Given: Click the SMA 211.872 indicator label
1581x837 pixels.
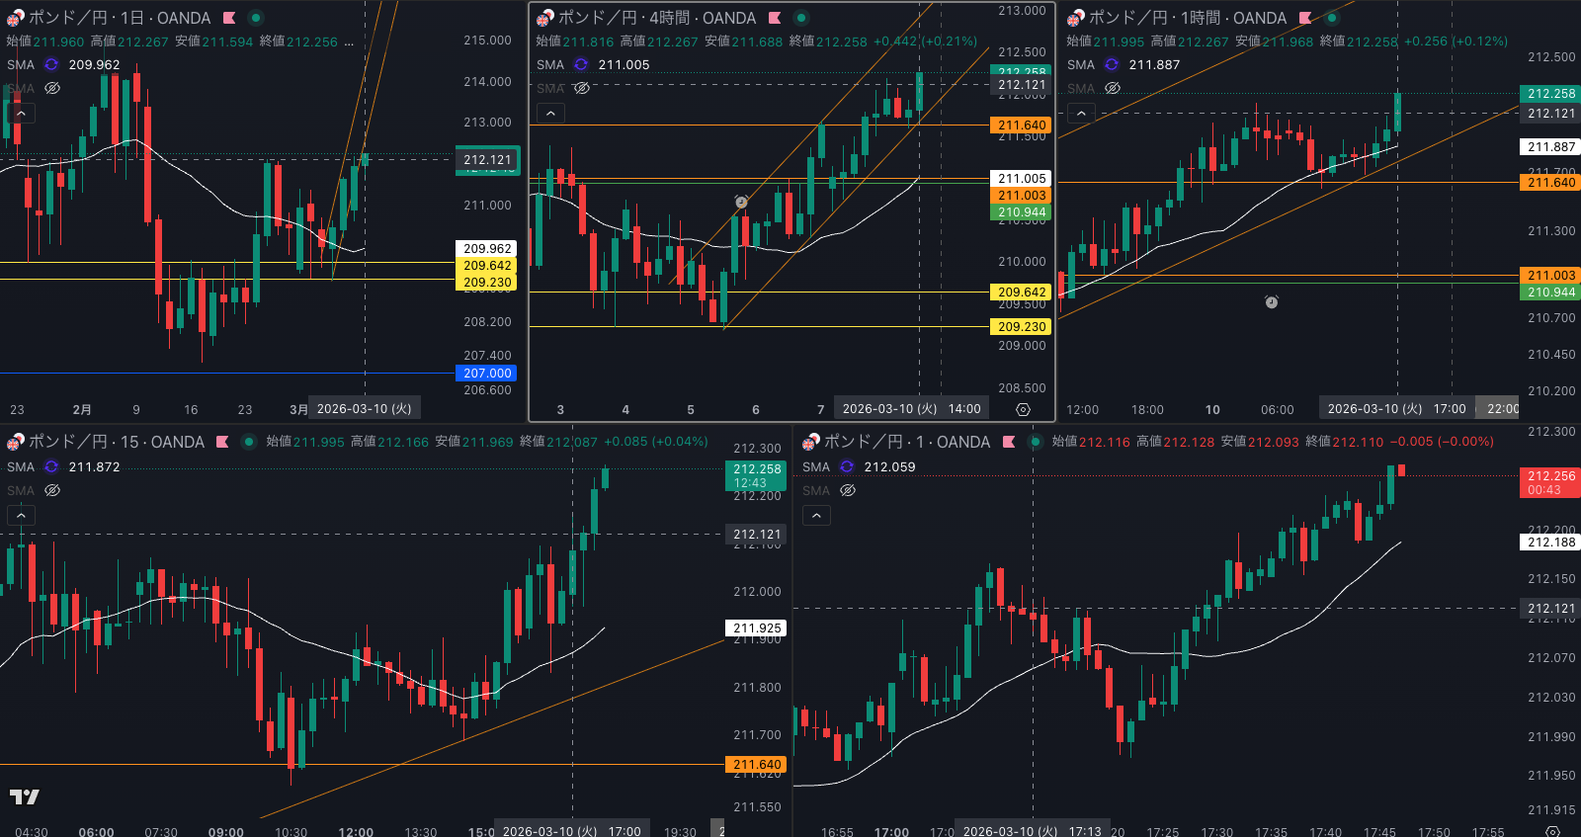Looking at the screenshot, I should [x=64, y=467].
